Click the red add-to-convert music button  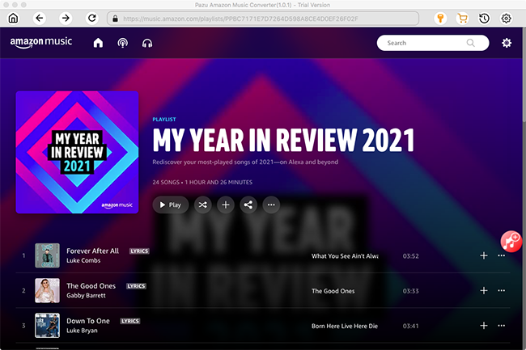(511, 241)
